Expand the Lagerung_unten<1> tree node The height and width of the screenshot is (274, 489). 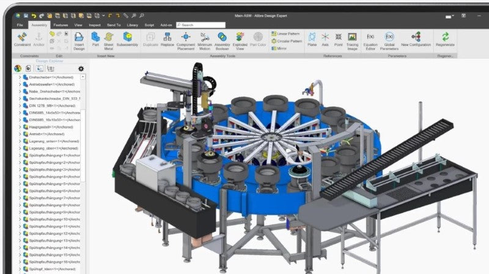(x=19, y=141)
